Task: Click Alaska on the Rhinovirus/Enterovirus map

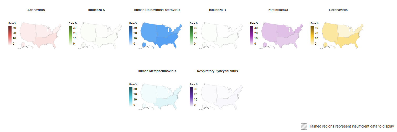Action: (x=144, y=45)
